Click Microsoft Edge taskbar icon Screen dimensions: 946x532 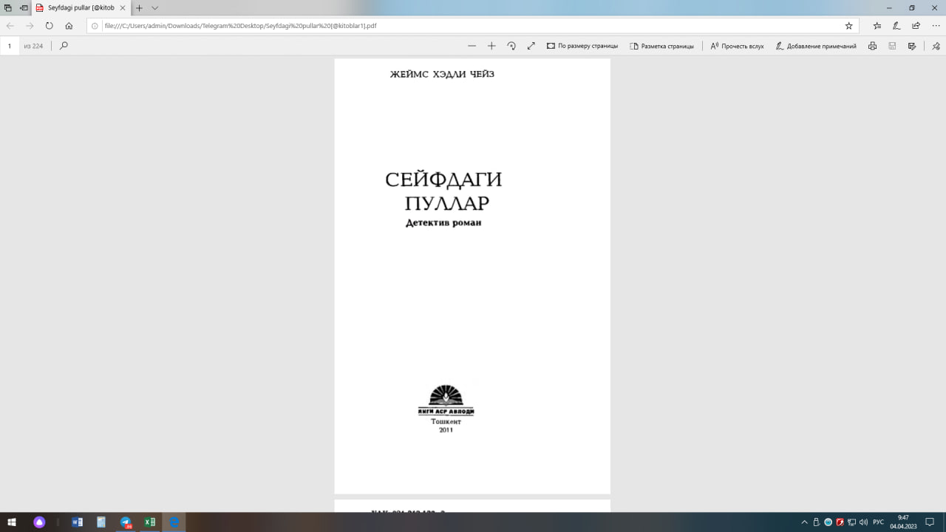pos(174,522)
